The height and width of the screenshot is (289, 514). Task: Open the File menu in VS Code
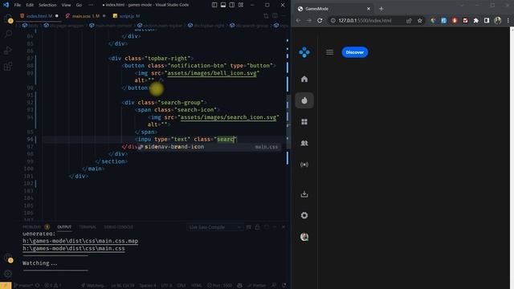tap(18, 5)
